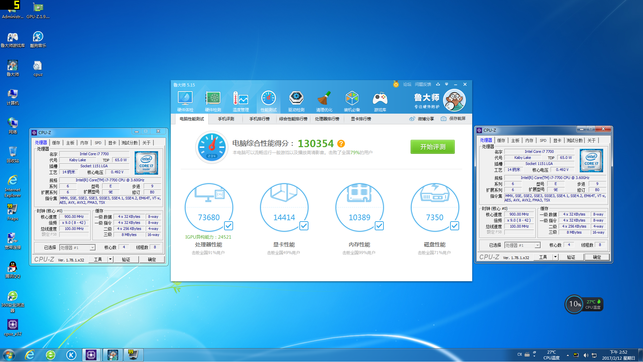The width and height of the screenshot is (643, 362).
Task: Switch to 电脑性能测试 tab
Action: (192, 119)
